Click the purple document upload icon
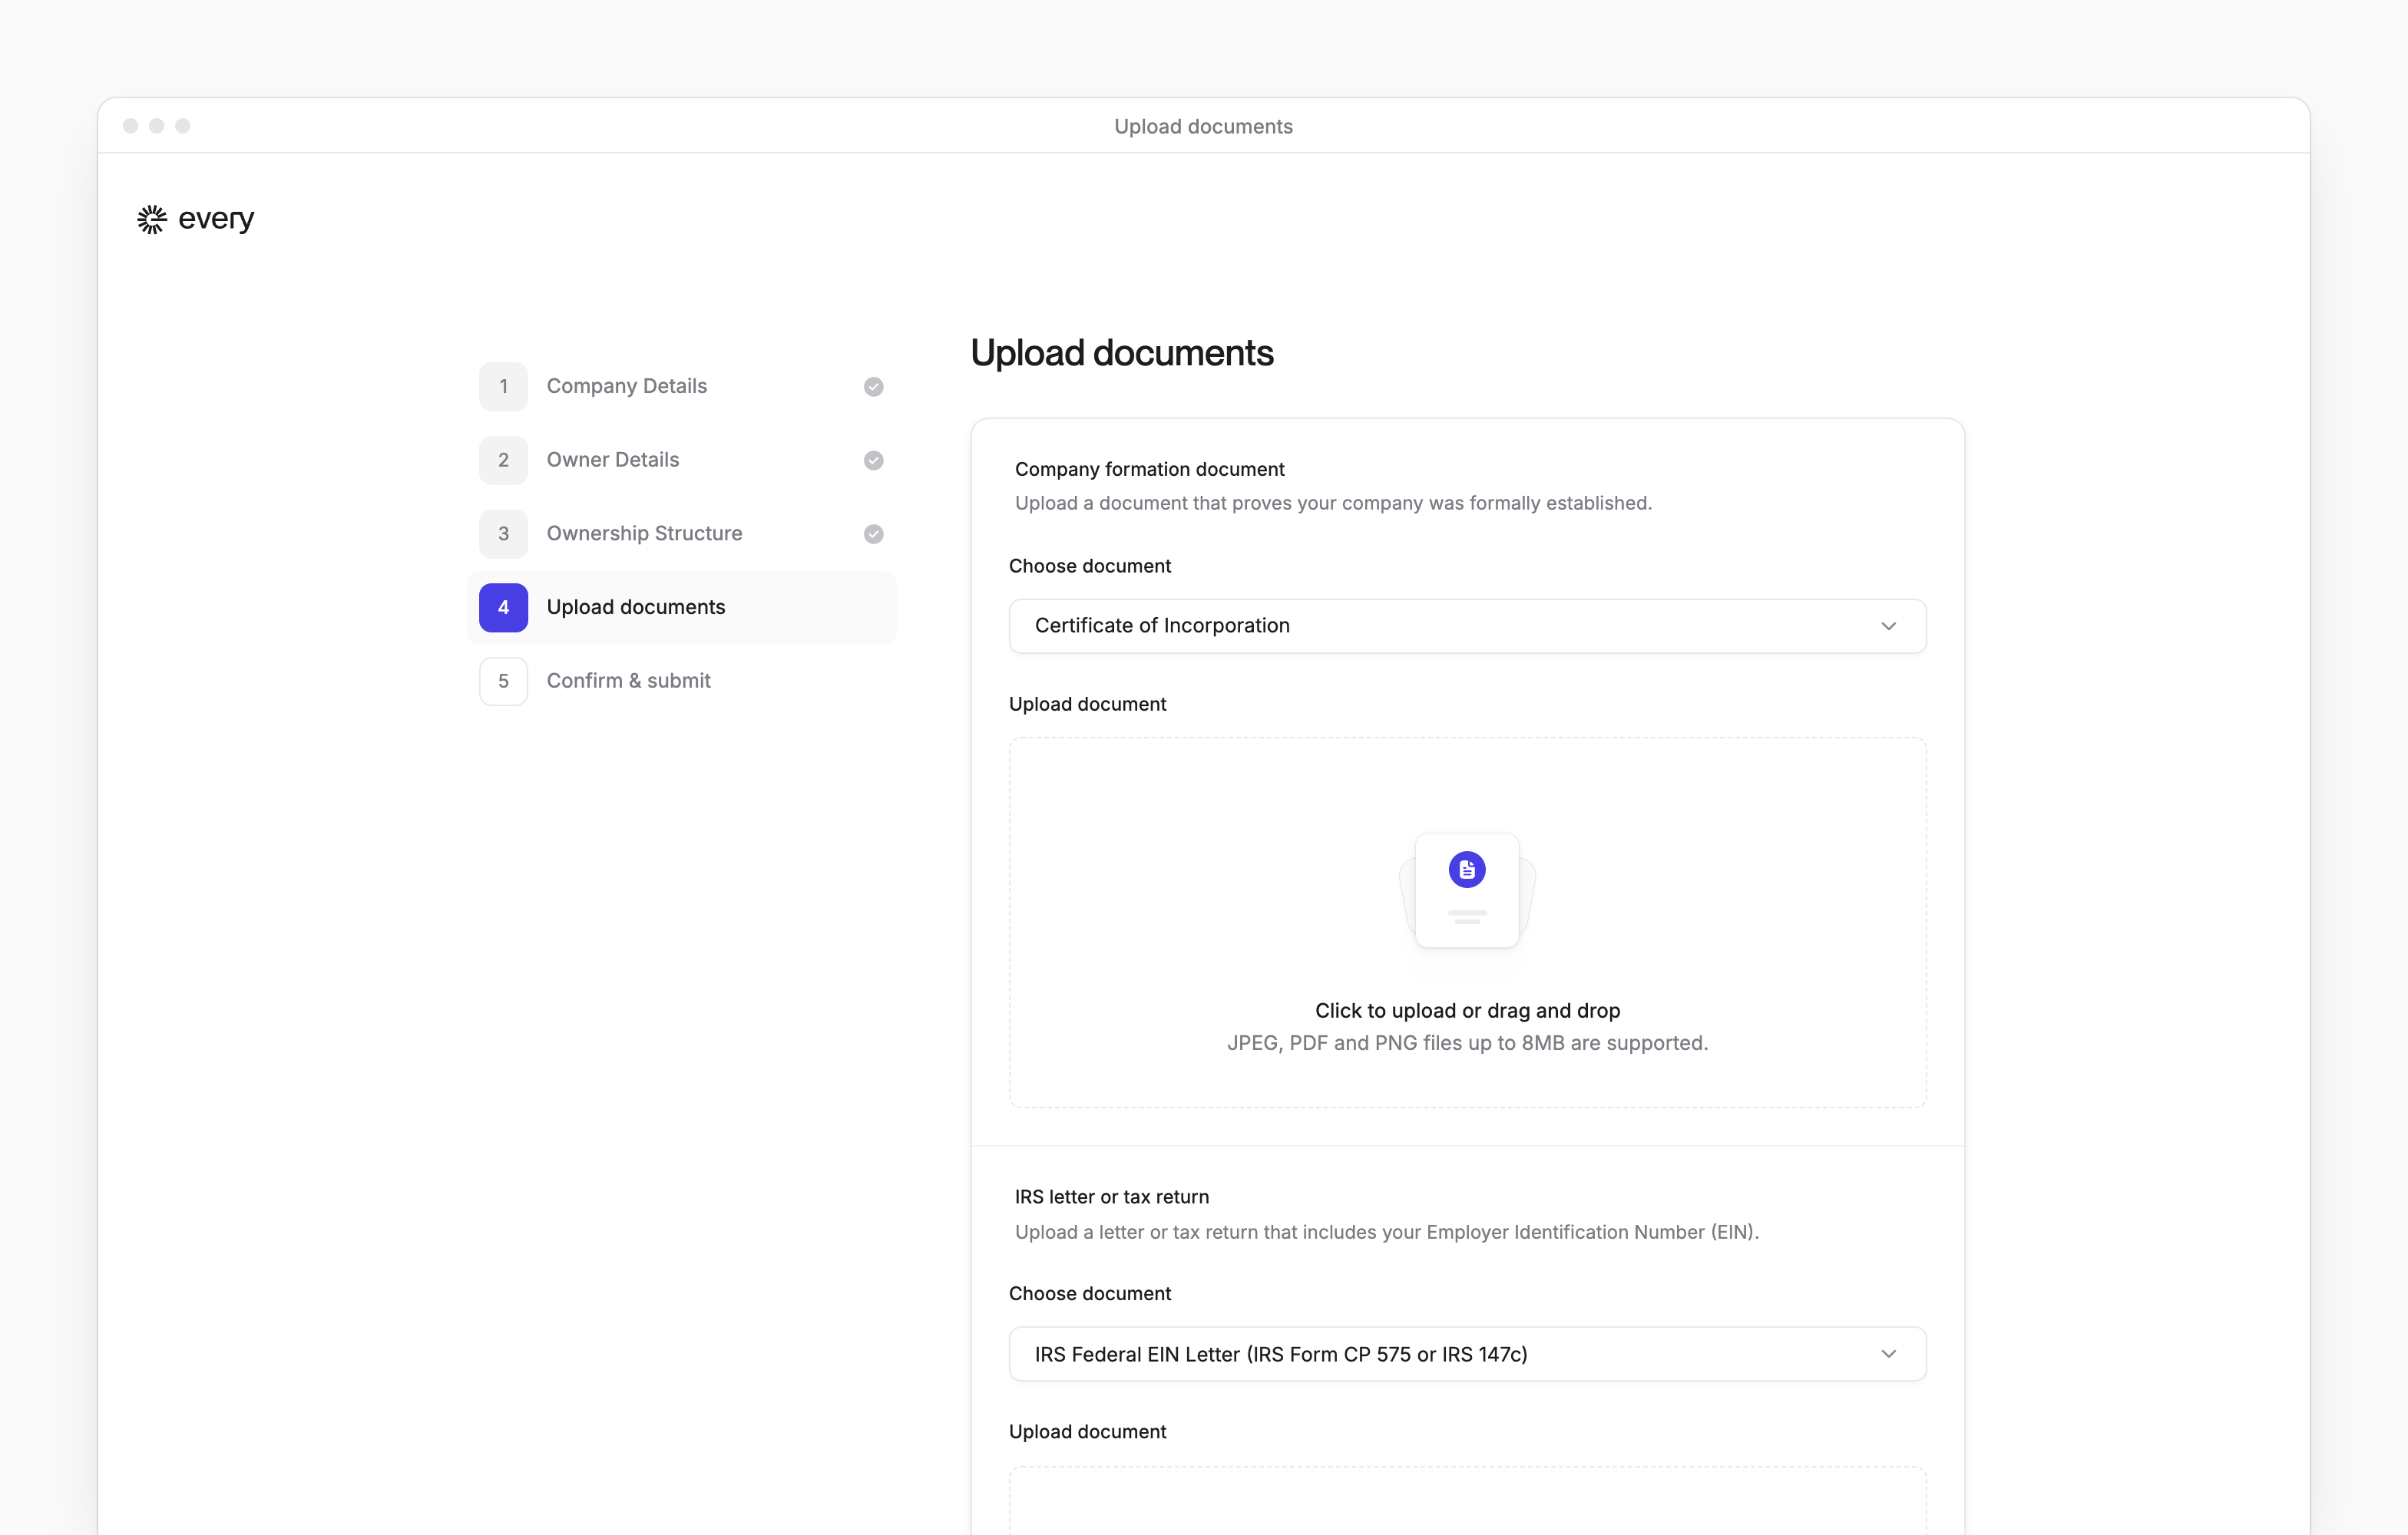 pyautogui.click(x=1467, y=870)
